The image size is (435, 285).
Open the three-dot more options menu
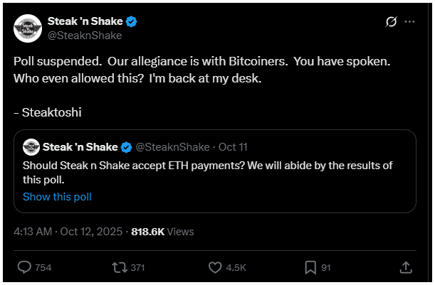410,22
